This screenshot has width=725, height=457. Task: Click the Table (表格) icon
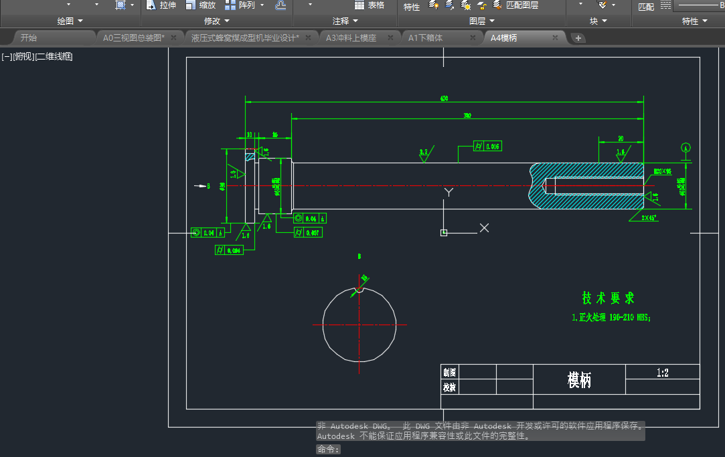pyautogui.click(x=359, y=5)
